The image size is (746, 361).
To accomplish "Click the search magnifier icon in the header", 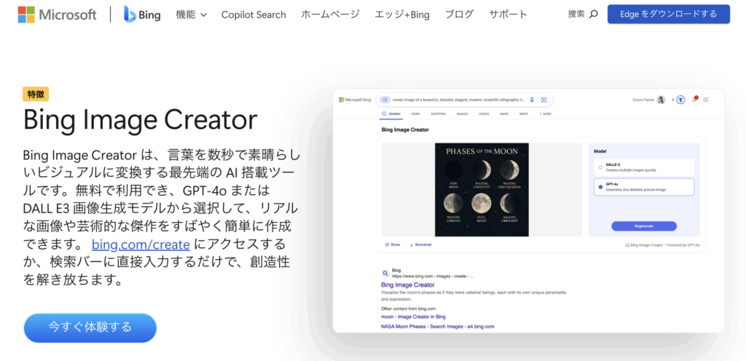I will (593, 15).
